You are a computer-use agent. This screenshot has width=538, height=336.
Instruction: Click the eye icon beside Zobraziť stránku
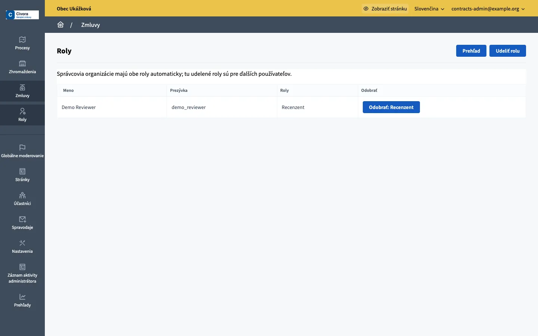[x=366, y=9]
